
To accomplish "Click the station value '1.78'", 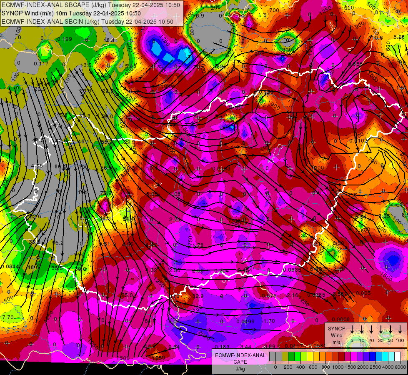I will [198, 245].
